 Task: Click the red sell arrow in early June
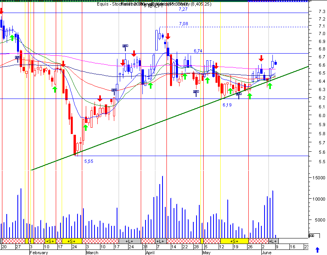tap(261, 58)
